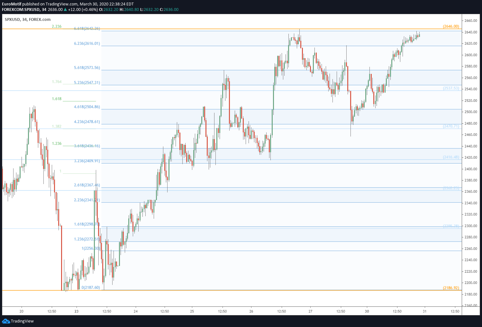This screenshot has width=482, height=327.
Task: Click the 3.618(2436.16) Fibonacci label
Action: click(87, 146)
